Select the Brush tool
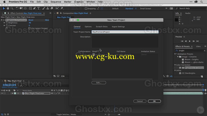This screenshot has width=207, height=116. [43, 9]
